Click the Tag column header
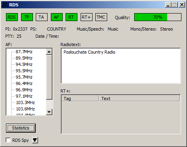This screenshot has height=147, width=187. point(80,99)
